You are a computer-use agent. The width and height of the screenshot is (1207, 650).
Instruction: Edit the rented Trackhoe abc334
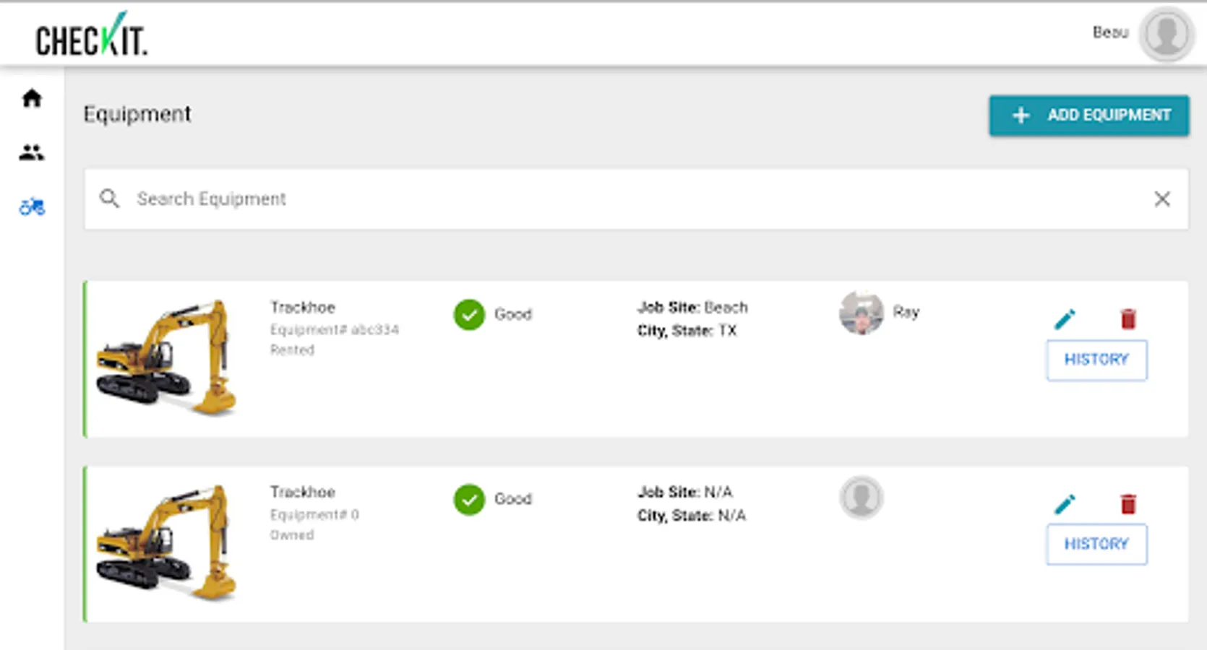1065,318
